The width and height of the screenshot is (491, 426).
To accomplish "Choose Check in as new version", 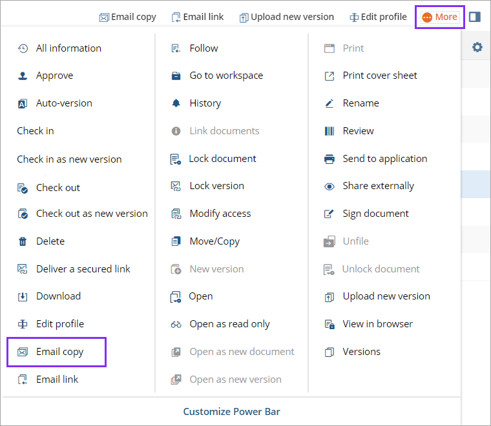I will pyautogui.click(x=69, y=159).
